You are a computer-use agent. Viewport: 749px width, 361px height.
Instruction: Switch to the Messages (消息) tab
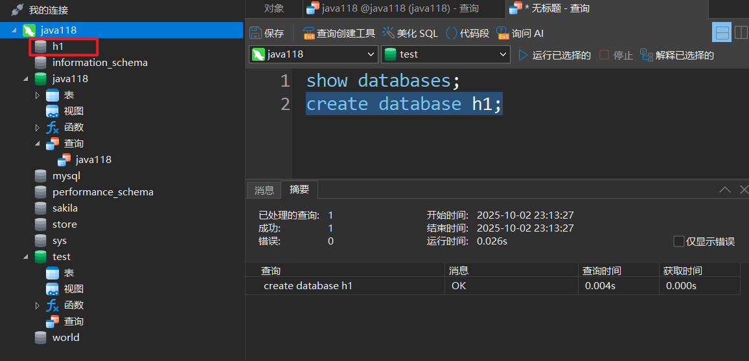[x=264, y=190]
